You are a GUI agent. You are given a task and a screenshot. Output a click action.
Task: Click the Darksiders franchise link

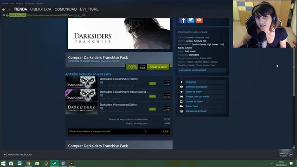[194, 55]
